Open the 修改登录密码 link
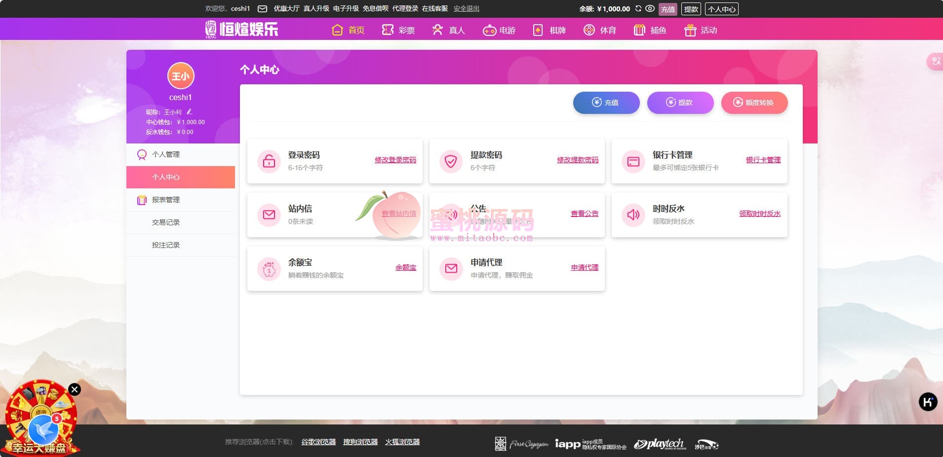Viewport: 943px width, 457px height. (395, 160)
